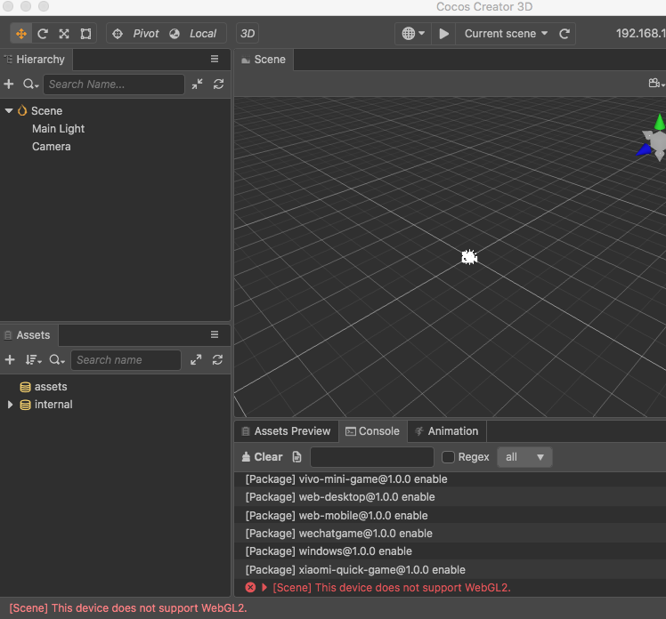Click the red error icon in console
Image resolution: width=666 pixels, height=619 pixels.
pos(250,588)
